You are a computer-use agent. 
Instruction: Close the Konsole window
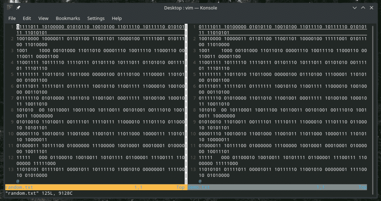[x=372, y=8]
